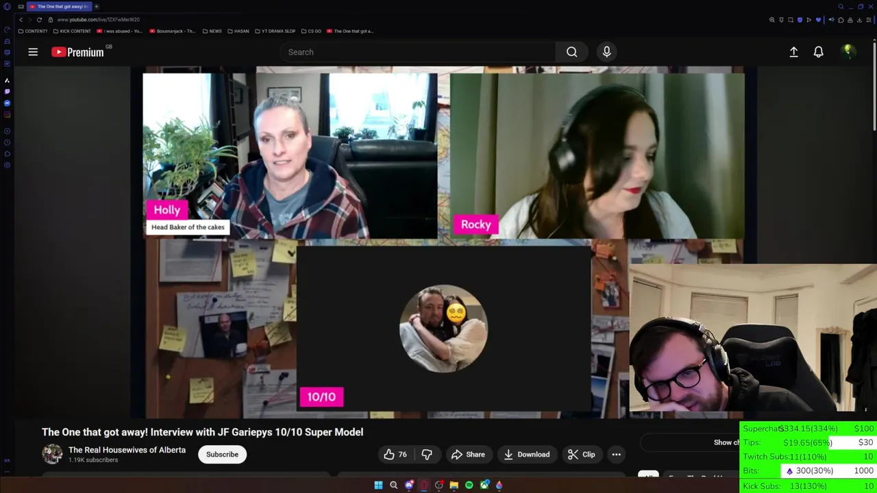
Task: Subscribe to The Real Housewives of Alberta
Action: [x=222, y=455]
